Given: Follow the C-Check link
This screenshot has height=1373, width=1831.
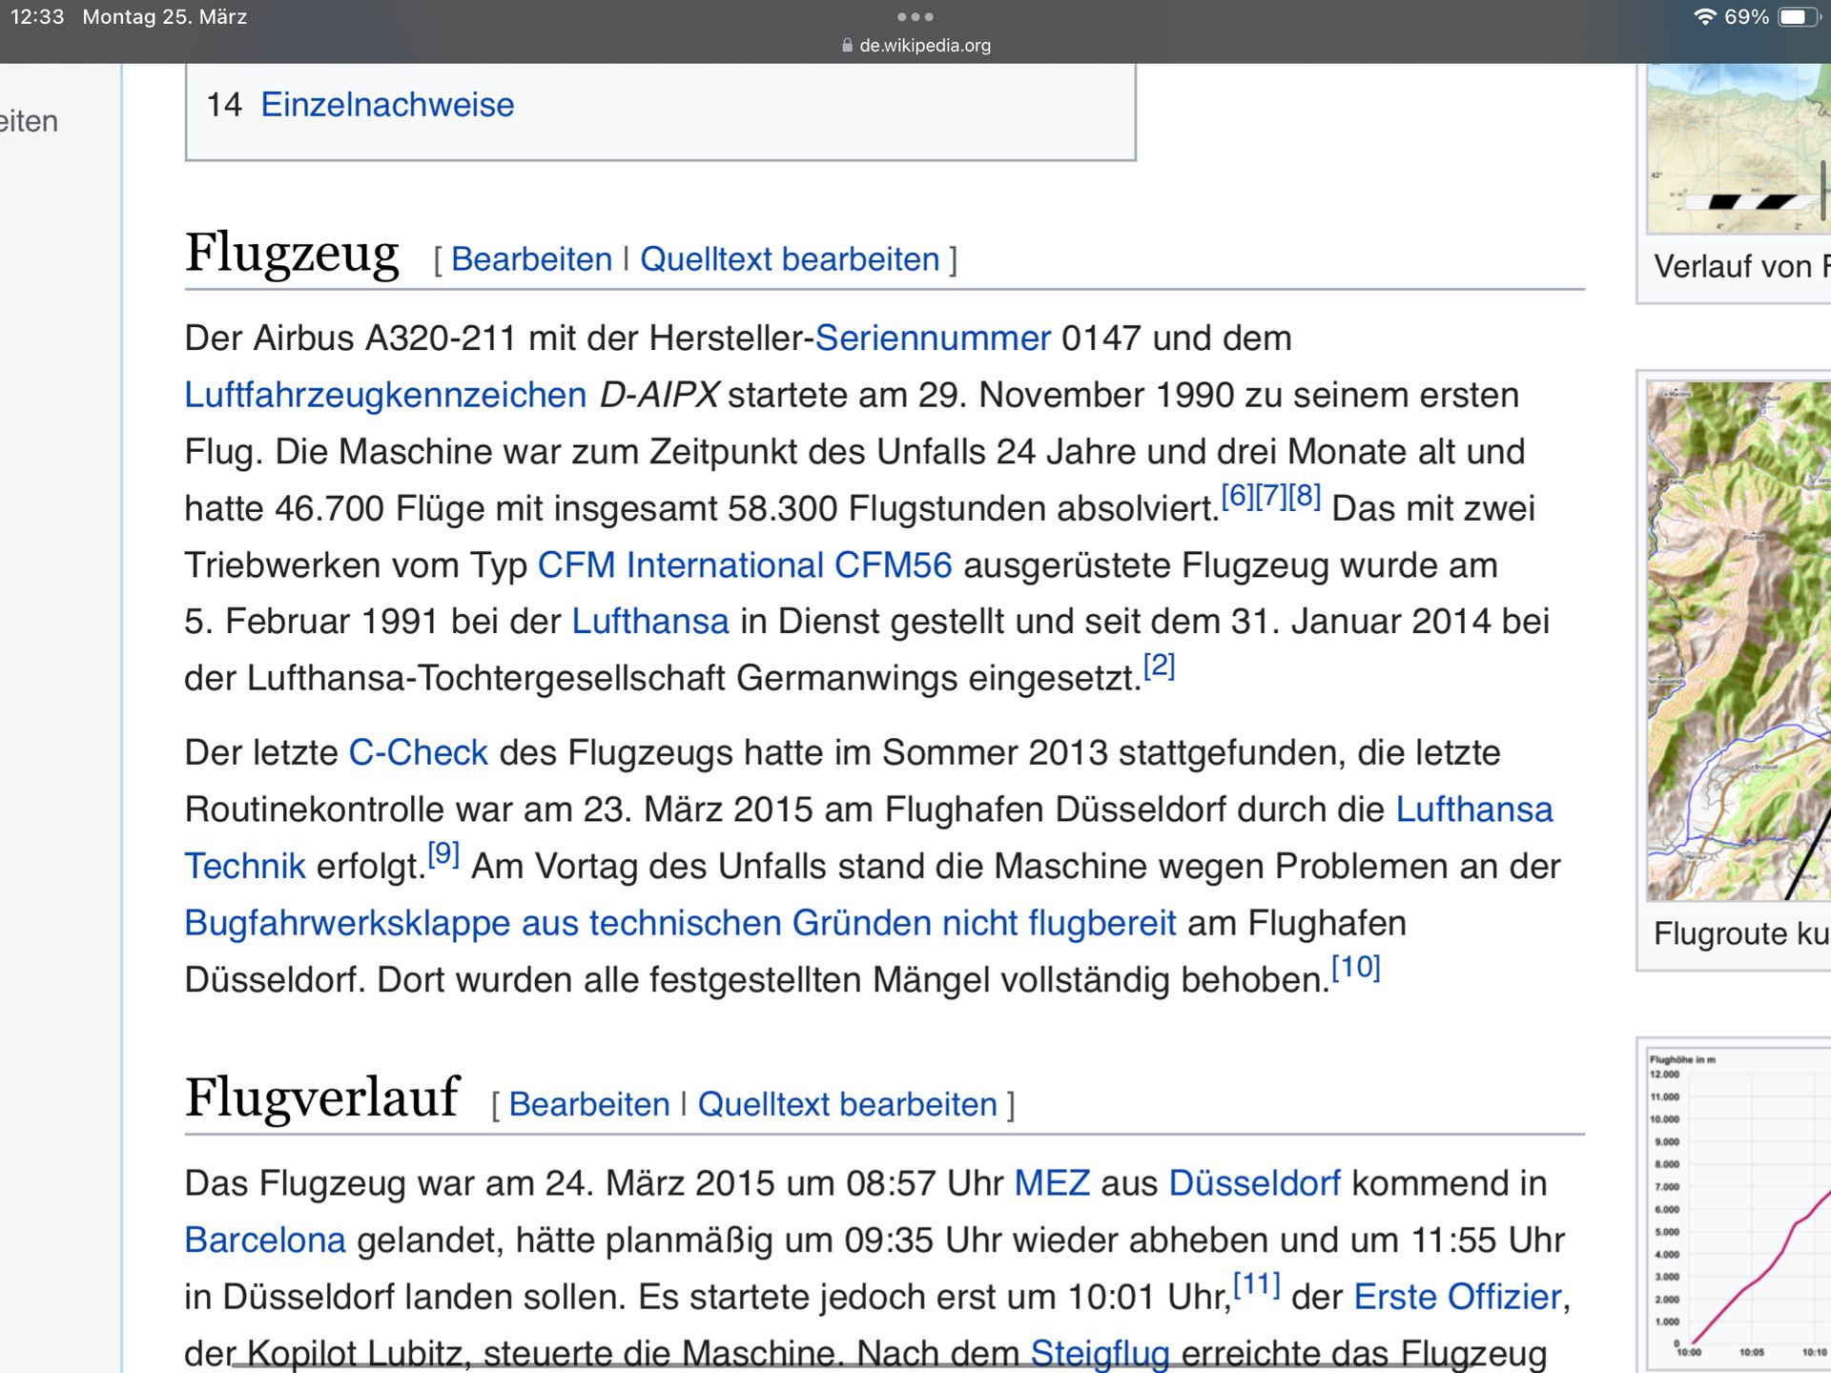Looking at the screenshot, I should coord(418,753).
